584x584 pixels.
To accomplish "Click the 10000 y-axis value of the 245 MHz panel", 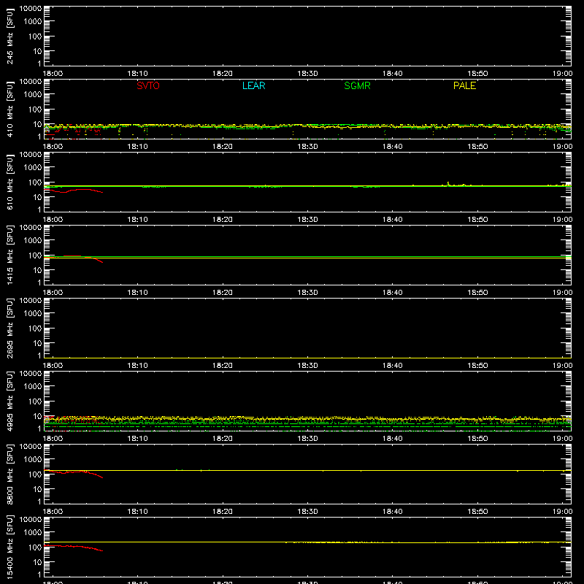I will [31, 9].
